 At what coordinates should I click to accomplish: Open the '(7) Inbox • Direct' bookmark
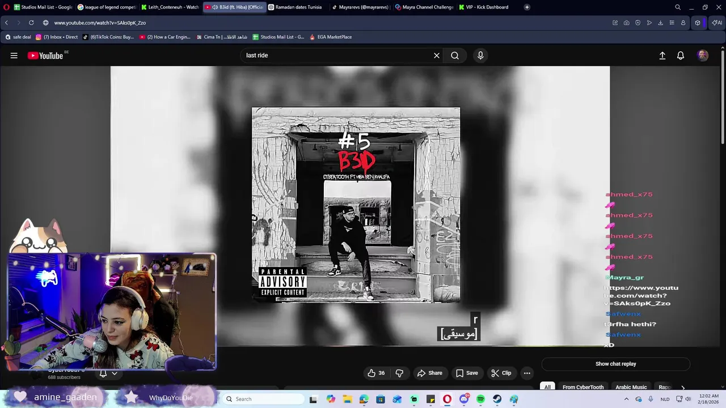click(x=57, y=37)
